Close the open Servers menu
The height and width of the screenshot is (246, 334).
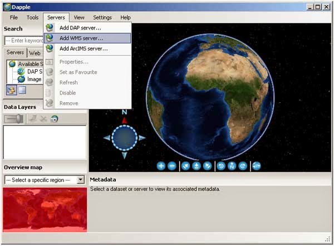(x=56, y=17)
